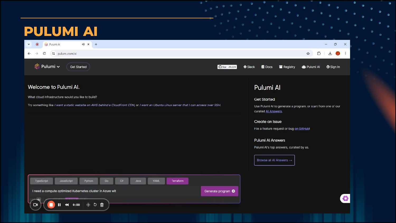Follow the on GitHub link
The width and height of the screenshot is (396, 223).
point(302,129)
